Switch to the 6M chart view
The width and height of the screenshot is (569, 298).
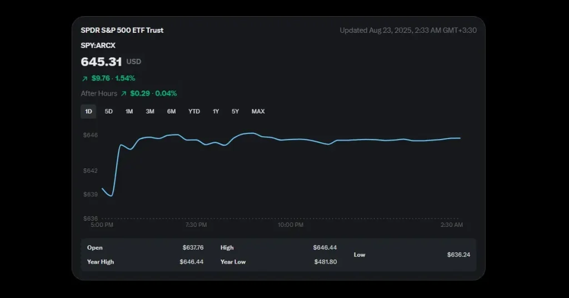[x=171, y=112]
